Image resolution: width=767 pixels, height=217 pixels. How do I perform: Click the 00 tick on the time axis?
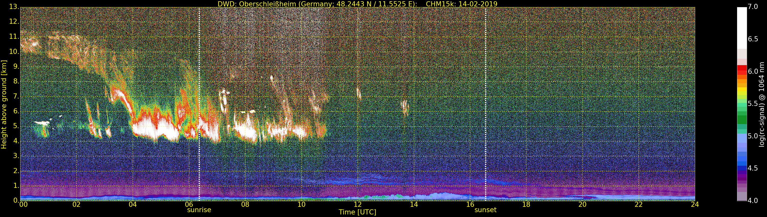(23, 204)
